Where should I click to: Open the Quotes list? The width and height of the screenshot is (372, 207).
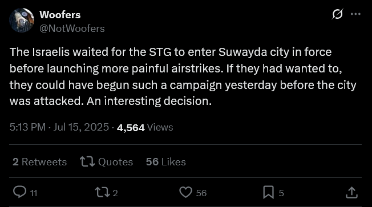coord(116,162)
